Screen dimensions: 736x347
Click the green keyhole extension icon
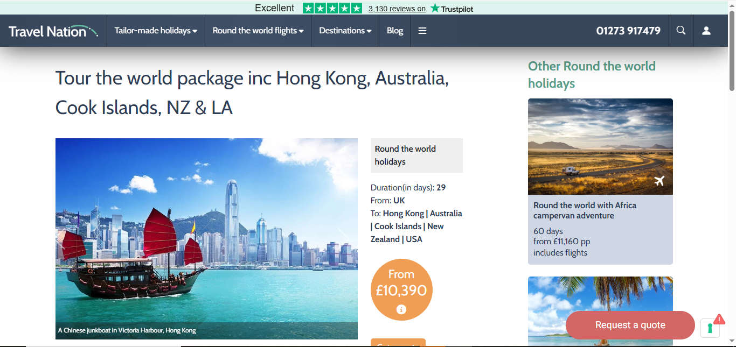point(710,328)
